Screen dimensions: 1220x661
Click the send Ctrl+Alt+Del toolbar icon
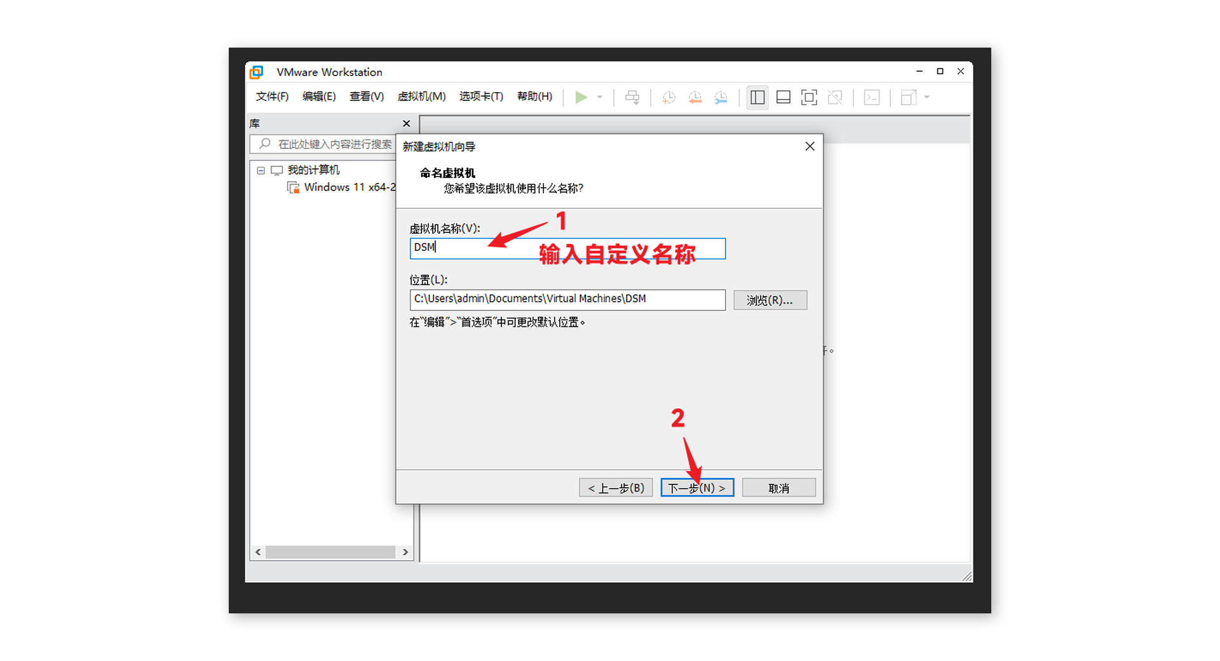632,97
